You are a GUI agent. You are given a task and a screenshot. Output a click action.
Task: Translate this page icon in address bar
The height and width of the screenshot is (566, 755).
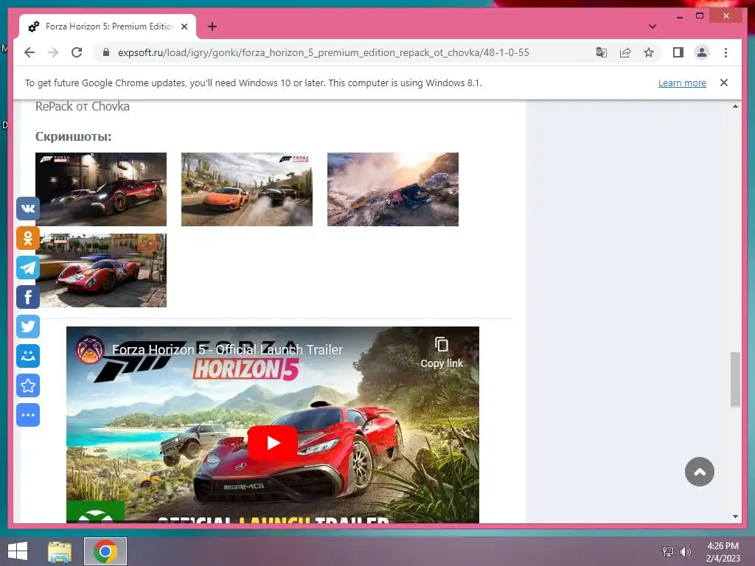pos(602,52)
